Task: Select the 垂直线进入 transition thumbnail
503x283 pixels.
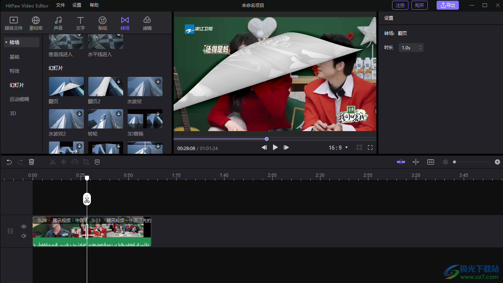Action: (66, 42)
